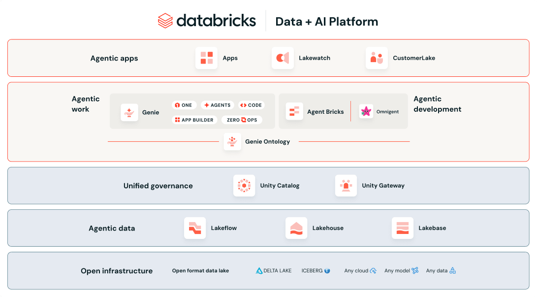
Task: Click the Agent Bricks icon
Action: [x=294, y=111]
